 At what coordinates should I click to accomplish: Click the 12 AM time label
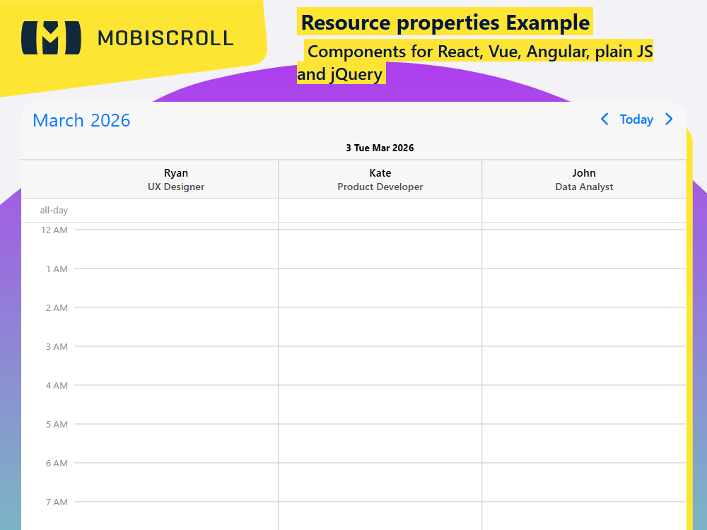click(x=54, y=230)
